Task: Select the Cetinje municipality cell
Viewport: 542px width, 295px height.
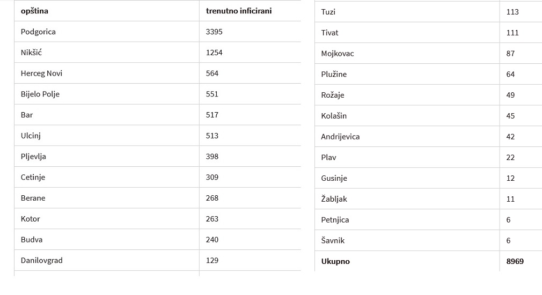Action: click(107, 177)
